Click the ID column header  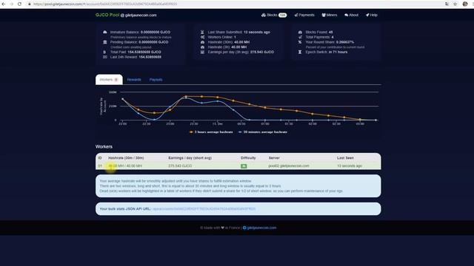coord(100,157)
